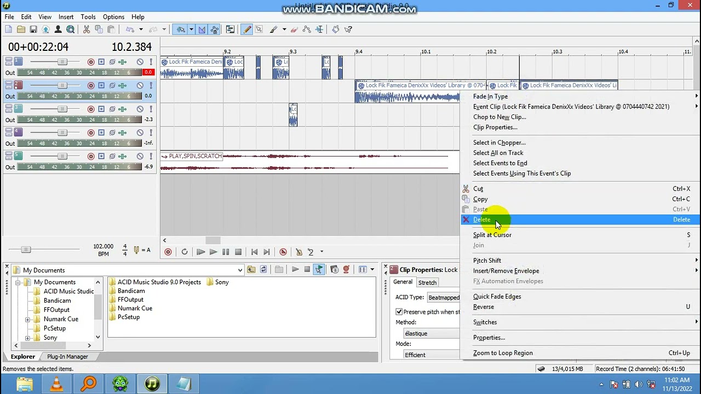Viewport: 701px width, 394px height.
Task: Click Play From Start in transport
Action: coord(200,252)
